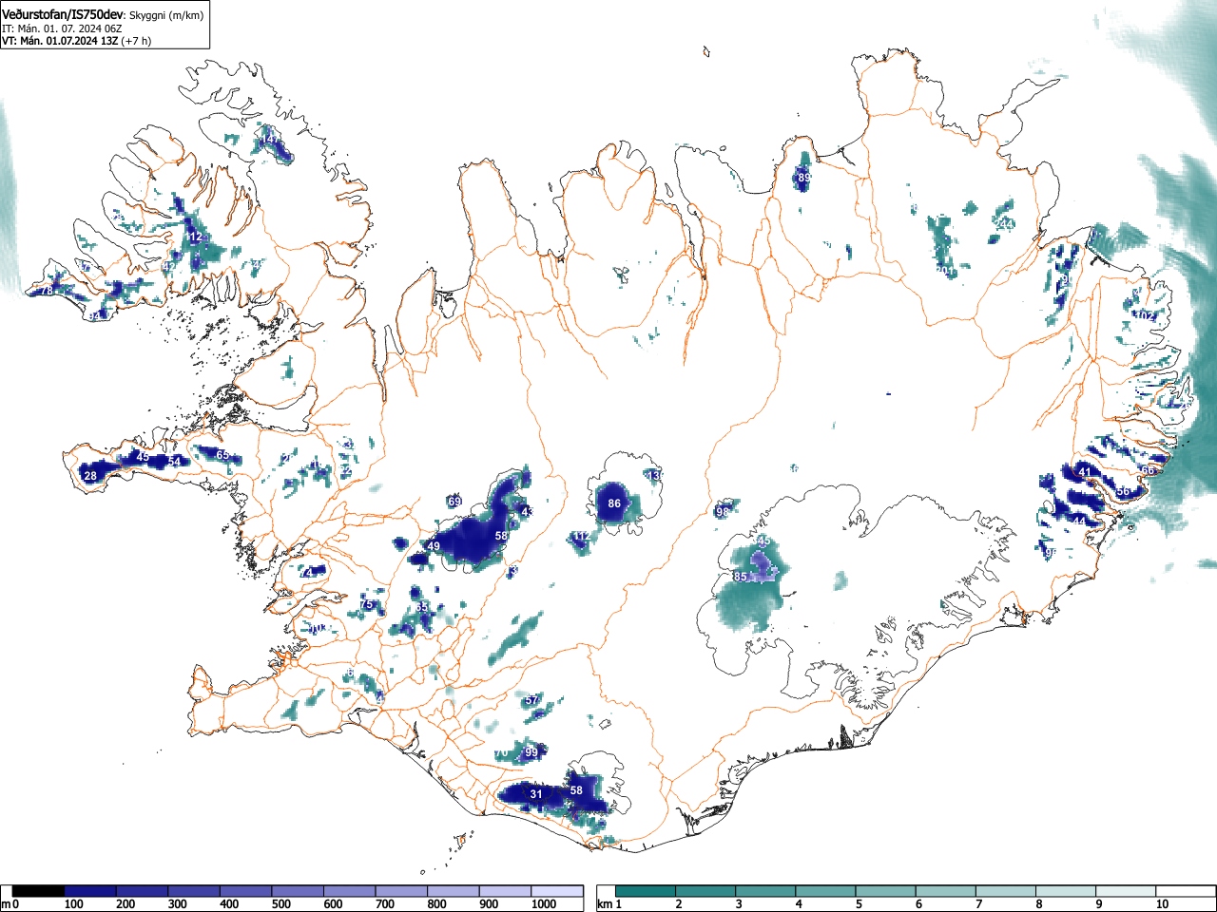Click the black 0–100 m legend swatch
Screen dimensions: 1217x912
(39, 891)
